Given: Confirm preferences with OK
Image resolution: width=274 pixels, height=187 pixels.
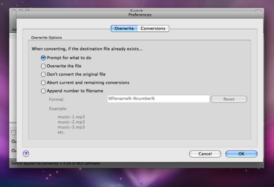Looking at the screenshot, I should [241, 154].
